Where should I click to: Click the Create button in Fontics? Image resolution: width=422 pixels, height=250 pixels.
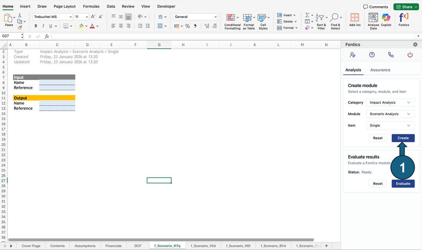(403, 138)
